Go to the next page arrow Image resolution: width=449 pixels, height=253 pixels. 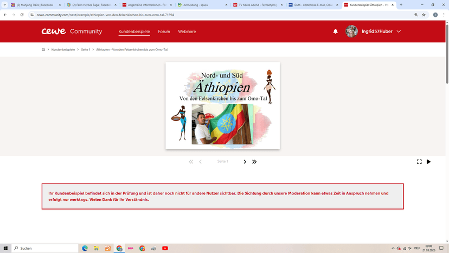(x=245, y=162)
